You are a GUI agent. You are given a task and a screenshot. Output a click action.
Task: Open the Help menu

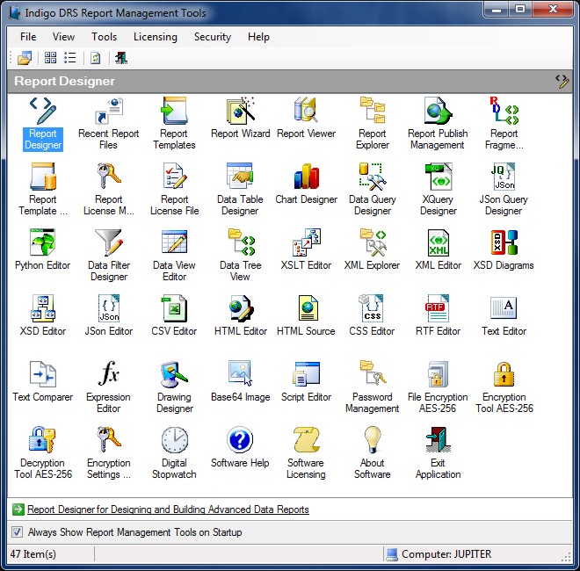tap(258, 37)
